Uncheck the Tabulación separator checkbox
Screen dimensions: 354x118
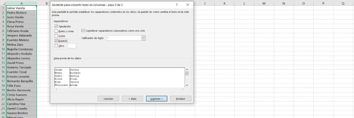coord(56,27)
